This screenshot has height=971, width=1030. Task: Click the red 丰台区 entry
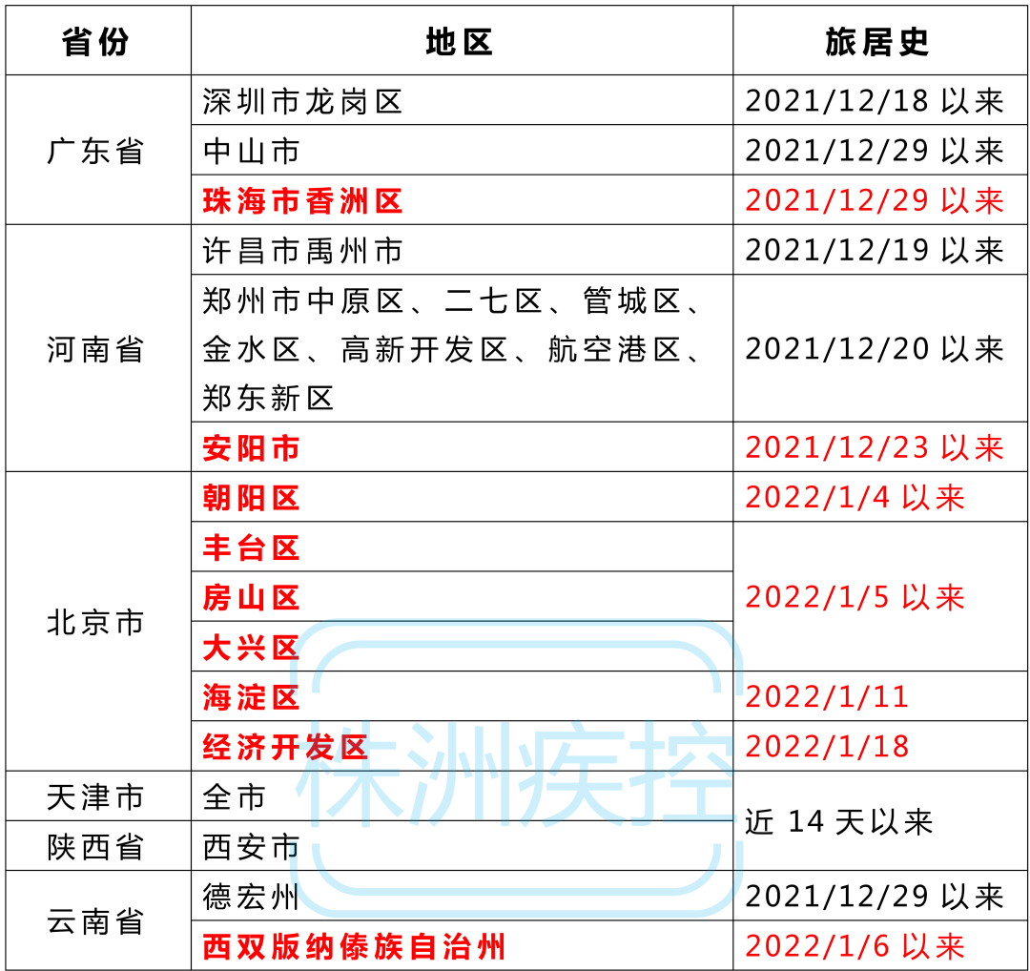tap(252, 547)
